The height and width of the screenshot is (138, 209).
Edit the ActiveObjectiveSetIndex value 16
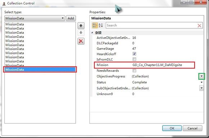(x=134, y=38)
